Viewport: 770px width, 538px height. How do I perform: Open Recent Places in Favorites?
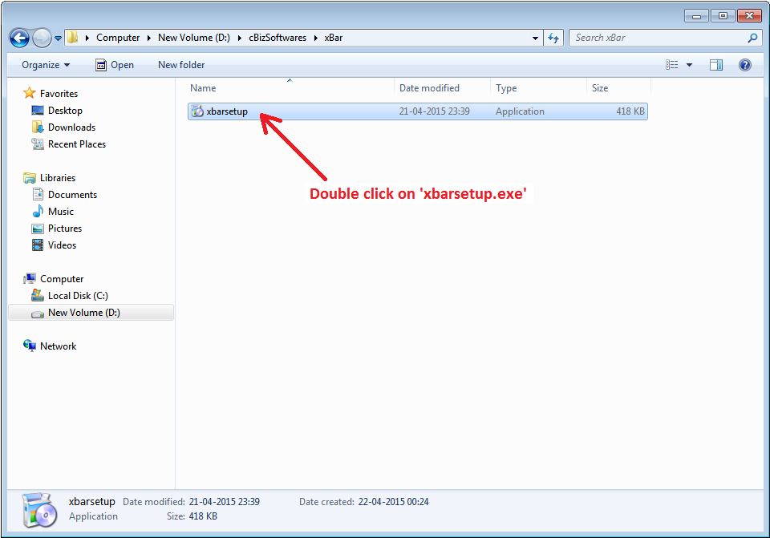coord(77,144)
